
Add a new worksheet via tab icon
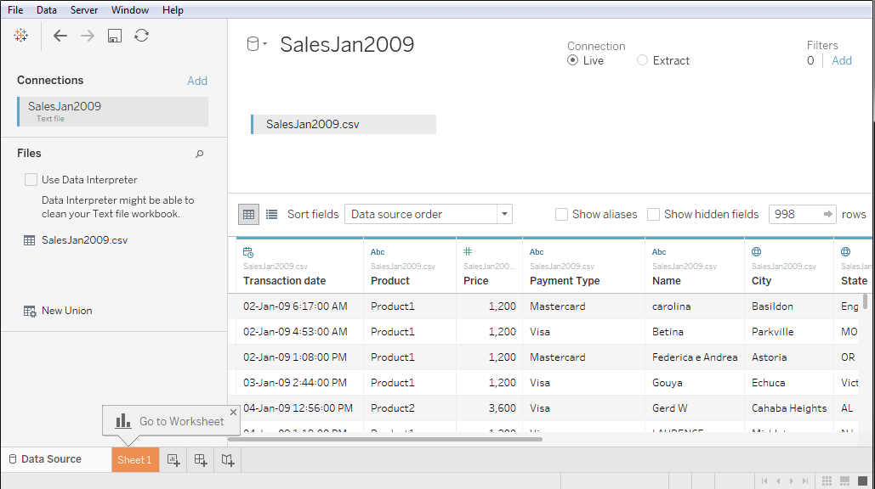tap(173, 460)
